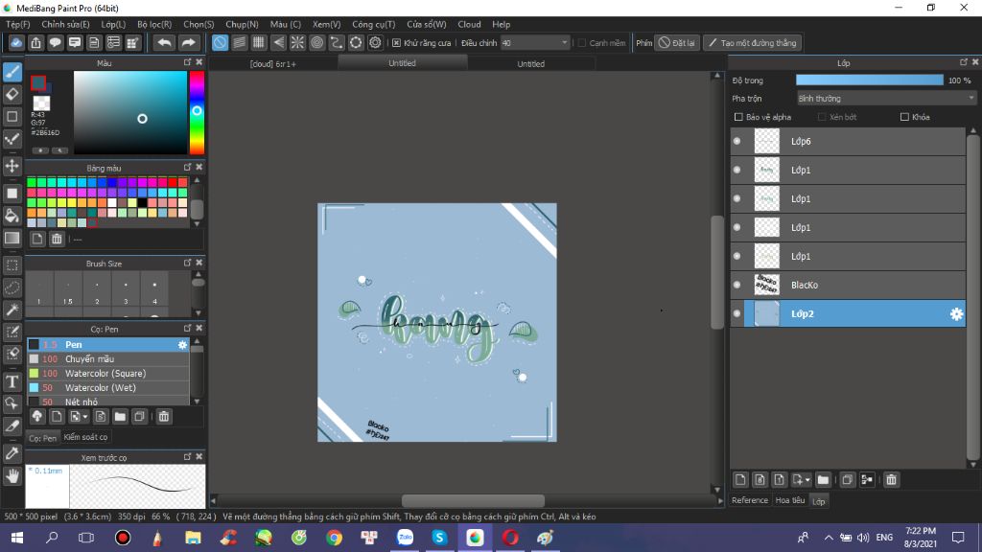Expand add-brush dropdown in Cọ panel
This screenshot has width=982, height=552.
pyautogui.click(x=85, y=417)
